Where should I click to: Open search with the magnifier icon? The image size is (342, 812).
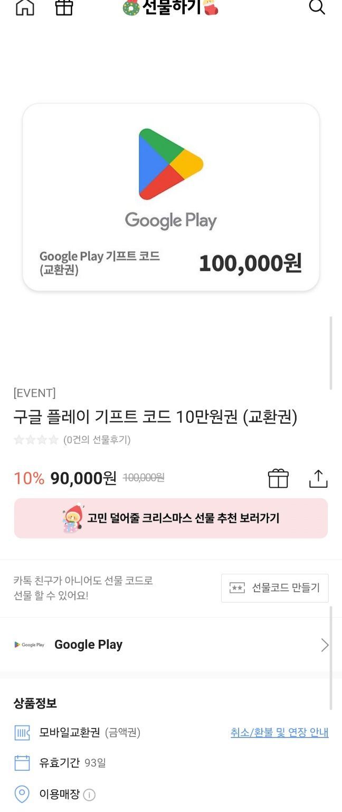tap(317, 7)
